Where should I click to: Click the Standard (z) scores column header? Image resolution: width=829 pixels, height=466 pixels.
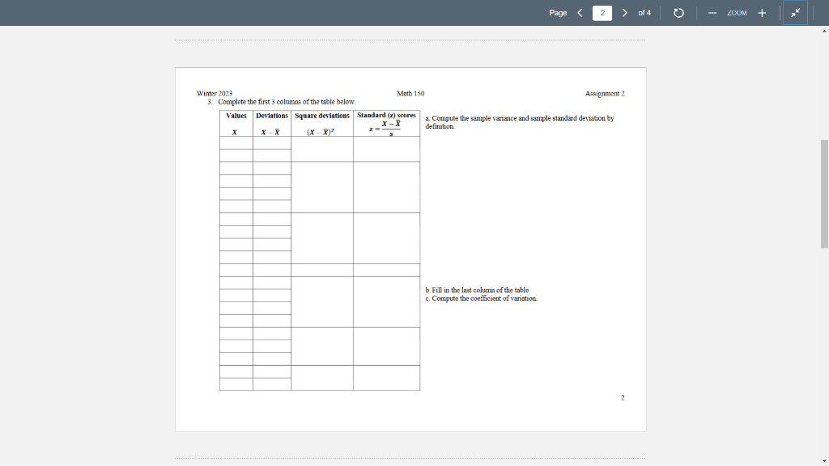pos(386,115)
